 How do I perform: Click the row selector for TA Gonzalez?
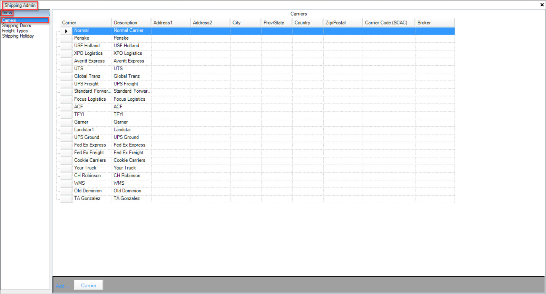(66, 199)
